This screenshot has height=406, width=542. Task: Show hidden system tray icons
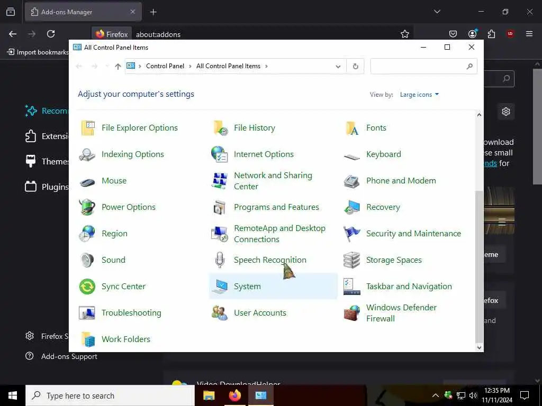pos(436,395)
